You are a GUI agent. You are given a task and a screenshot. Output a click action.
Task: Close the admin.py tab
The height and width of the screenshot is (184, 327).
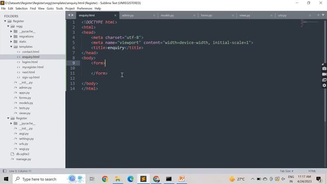click(154, 15)
